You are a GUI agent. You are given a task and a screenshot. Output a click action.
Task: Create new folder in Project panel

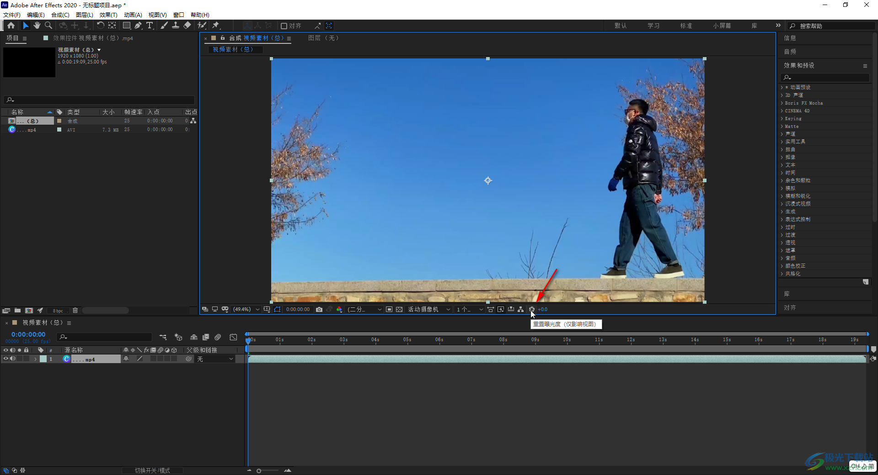[x=17, y=311]
